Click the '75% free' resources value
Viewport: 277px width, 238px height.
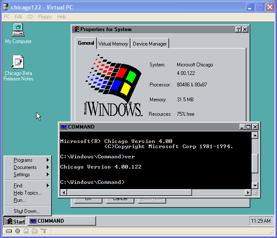tap(186, 114)
